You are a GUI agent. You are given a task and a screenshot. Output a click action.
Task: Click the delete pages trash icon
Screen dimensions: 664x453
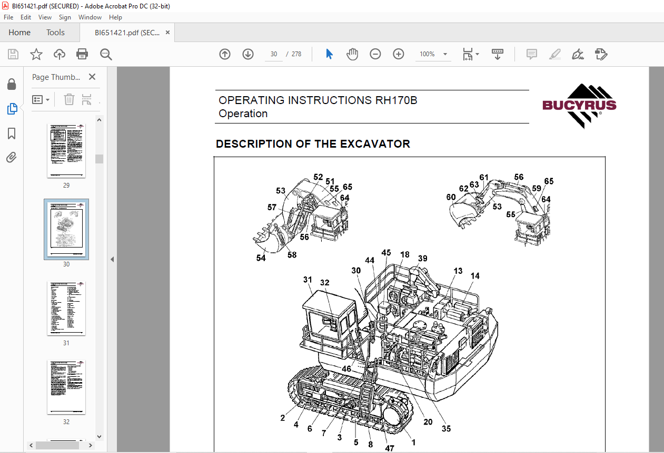tap(69, 99)
